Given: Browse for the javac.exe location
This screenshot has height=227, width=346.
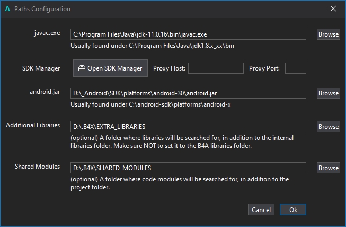Looking at the screenshot, I should pos(329,34).
